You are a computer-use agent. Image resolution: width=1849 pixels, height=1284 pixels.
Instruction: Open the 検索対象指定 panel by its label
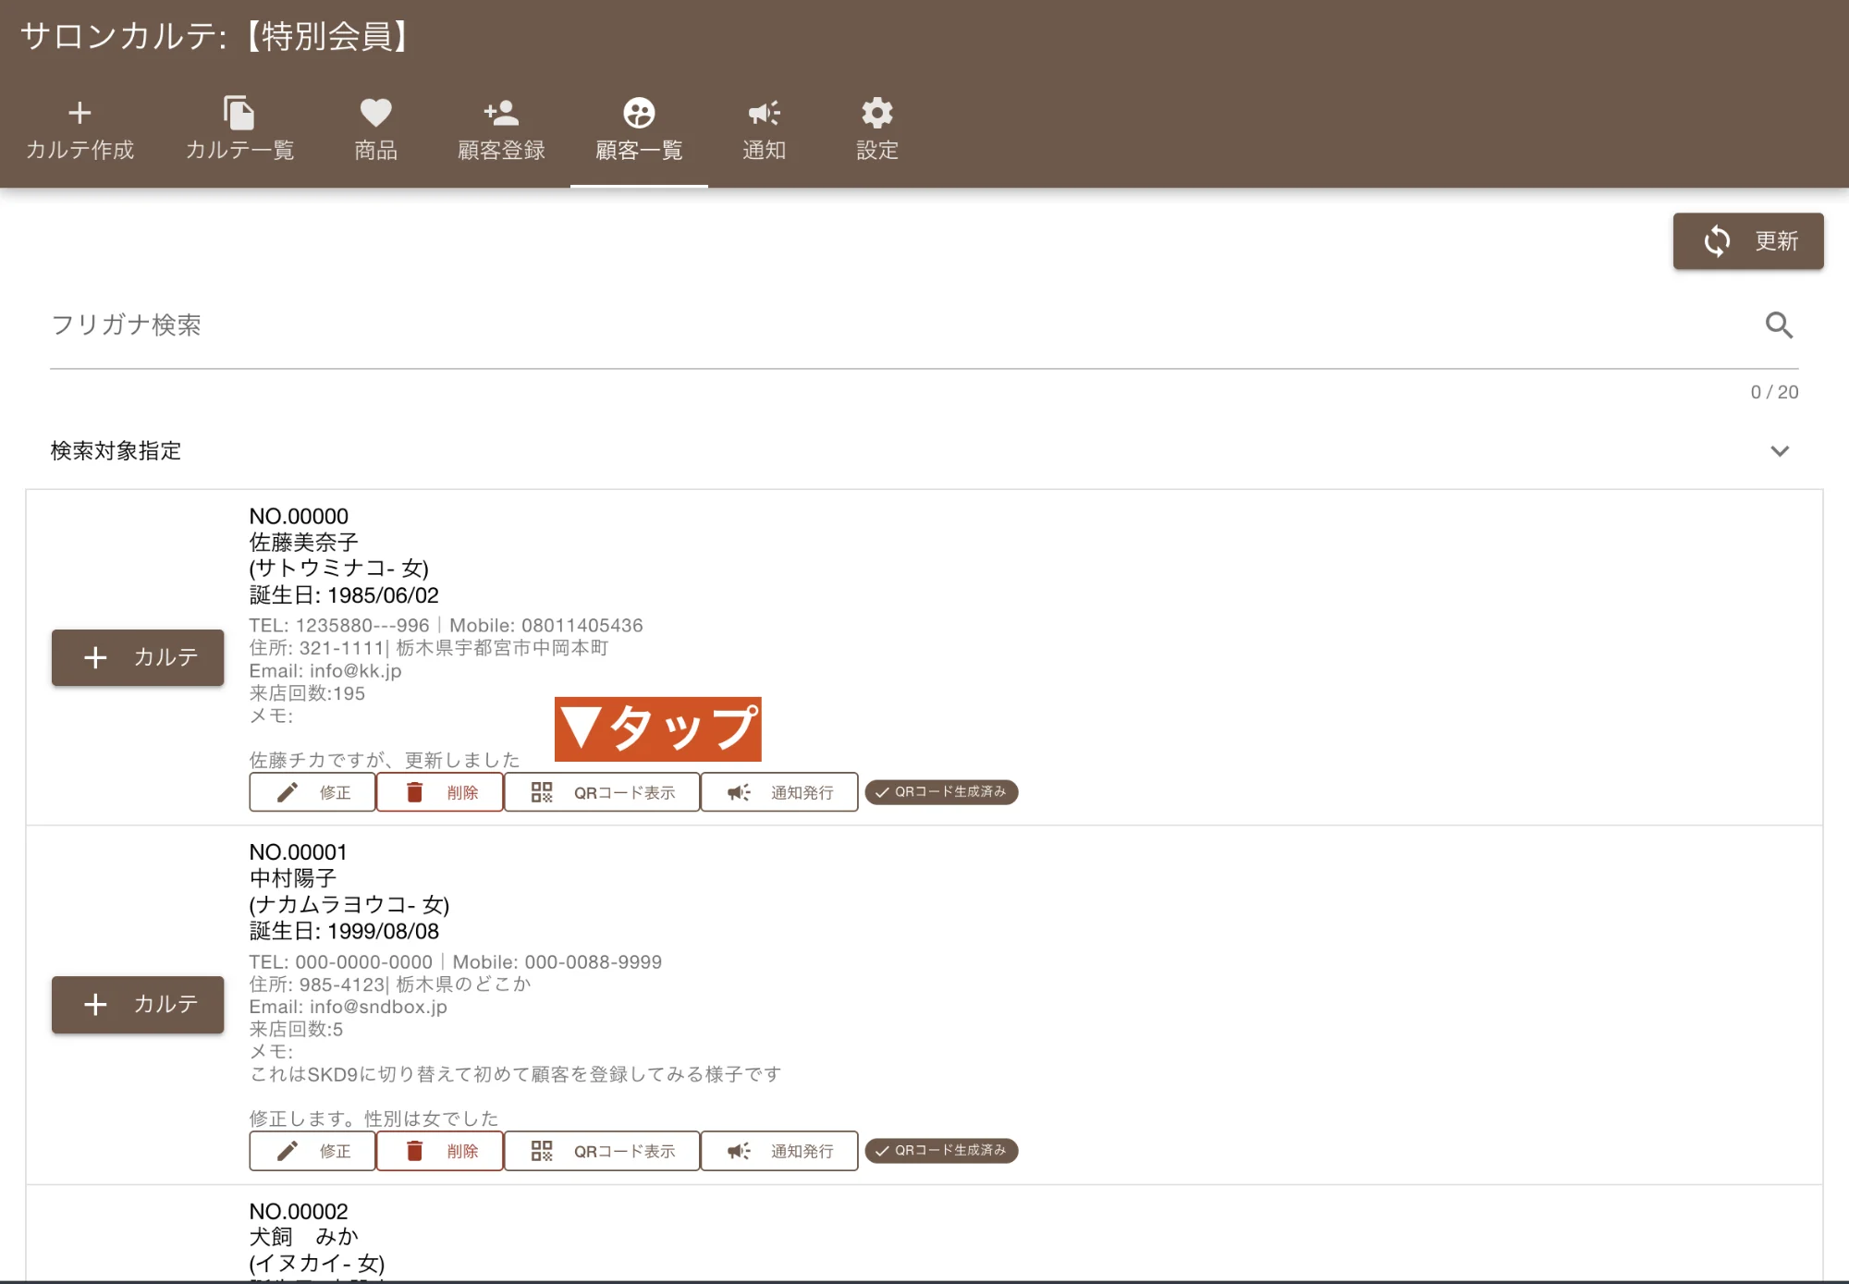[116, 451]
